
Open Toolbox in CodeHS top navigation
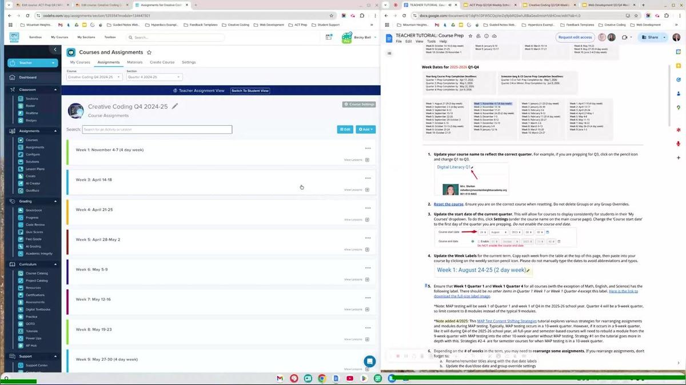click(110, 37)
